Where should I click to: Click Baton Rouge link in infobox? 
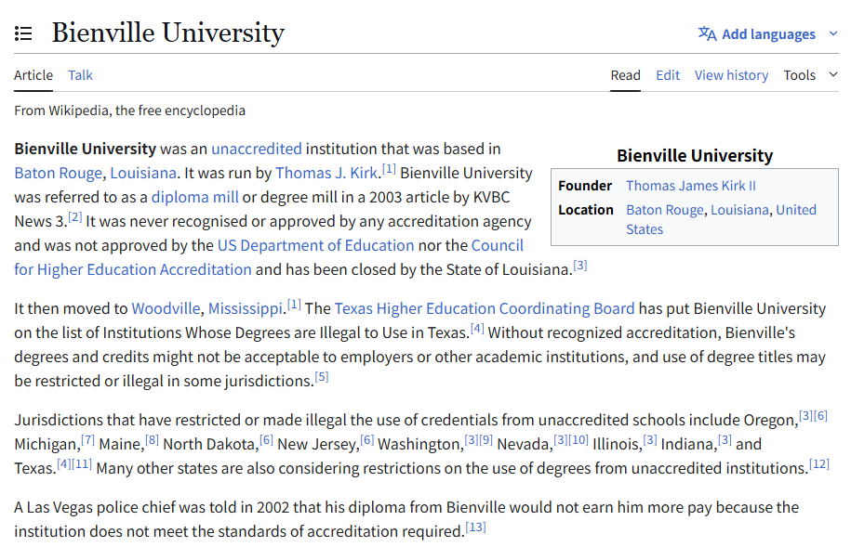click(664, 210)
